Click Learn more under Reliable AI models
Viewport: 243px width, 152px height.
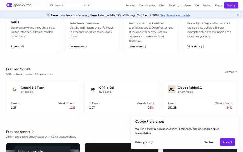(77, 47)
